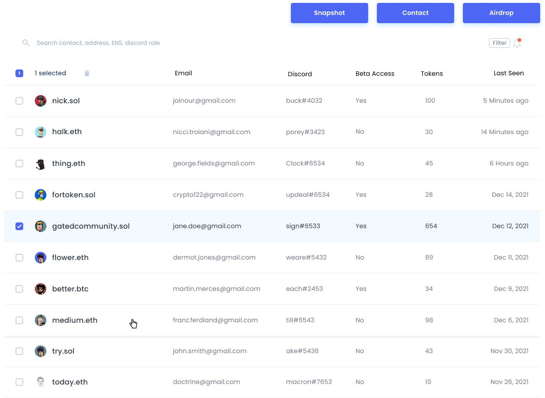Click email doctrine@gmail.com
The image size is (545, 398).
[x=206, y=382]
